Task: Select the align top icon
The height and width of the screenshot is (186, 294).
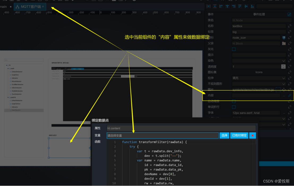Action: pos(240,6)
